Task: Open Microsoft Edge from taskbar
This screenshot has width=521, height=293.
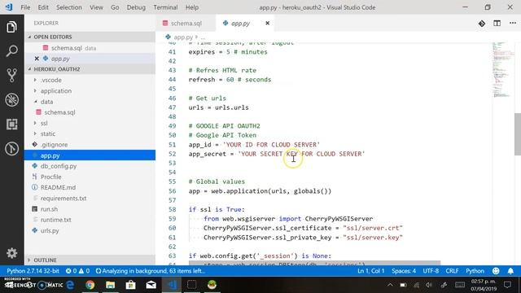Action: pos(70,285)
